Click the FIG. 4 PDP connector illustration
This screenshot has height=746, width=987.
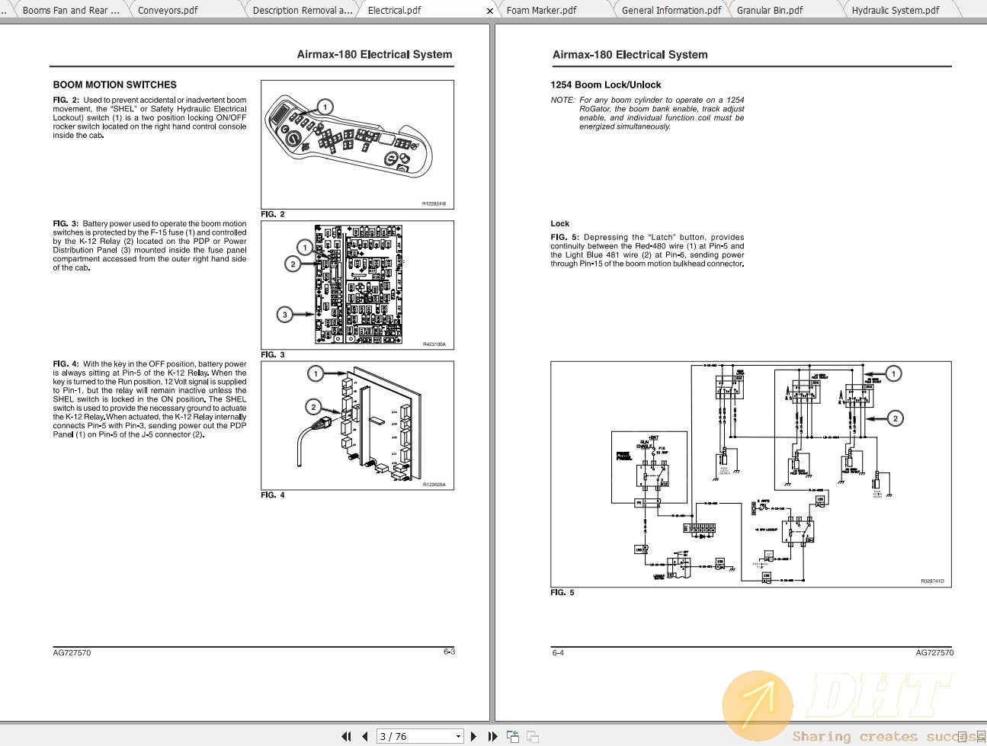pyautogui.click(x=357, y=425)
